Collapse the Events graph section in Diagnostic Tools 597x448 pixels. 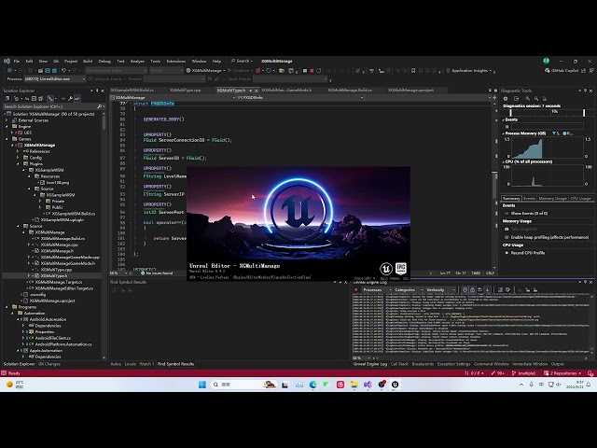[x=504, y=119]
